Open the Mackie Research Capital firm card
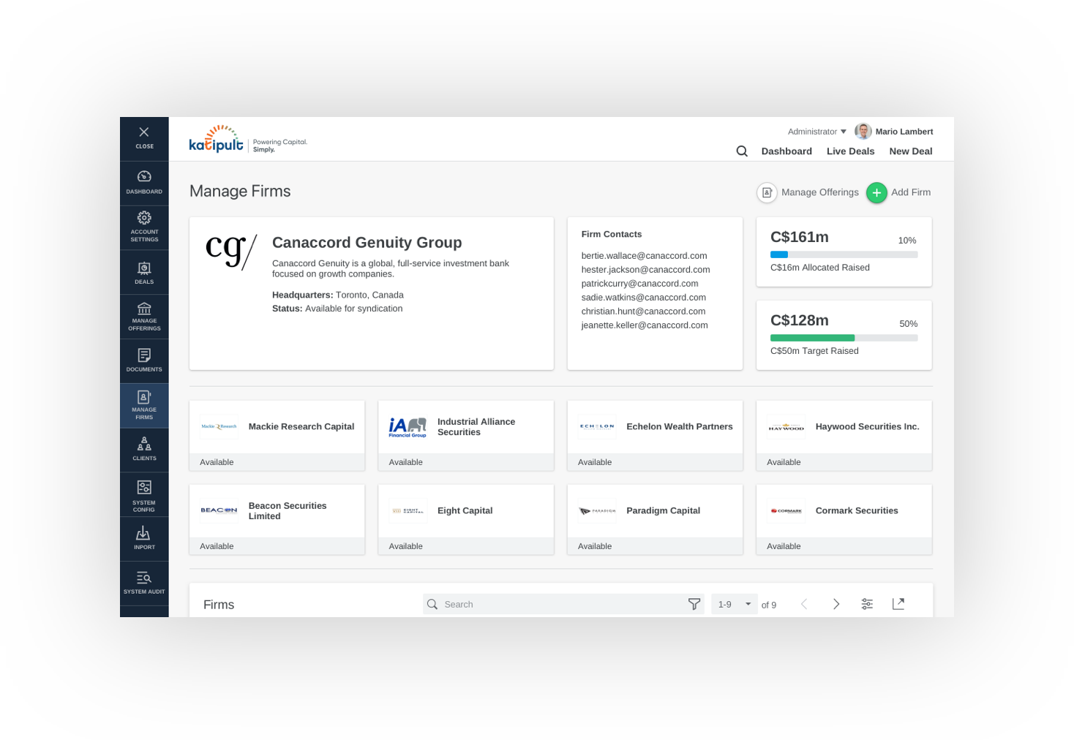This screenshot has height=740, width=1074. (277, 436)
